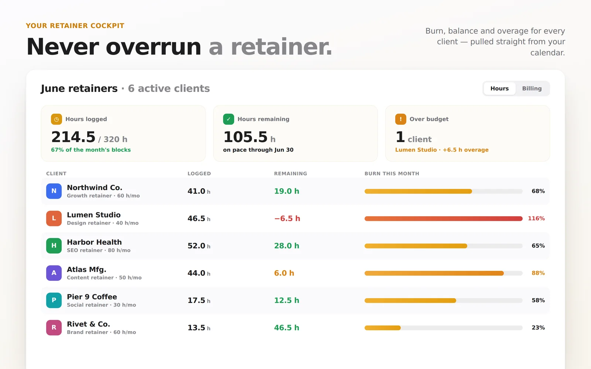Image resolution: width=591 pixels, height=369 pixels.
Task: Click YOUR RETAINER COCKPIT label
Action: (x=75, y=26)
